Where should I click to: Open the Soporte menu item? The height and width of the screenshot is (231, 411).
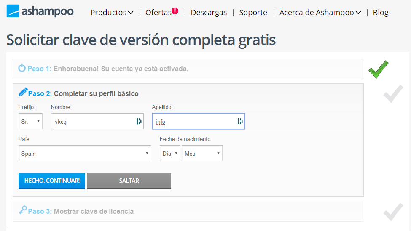253,12
